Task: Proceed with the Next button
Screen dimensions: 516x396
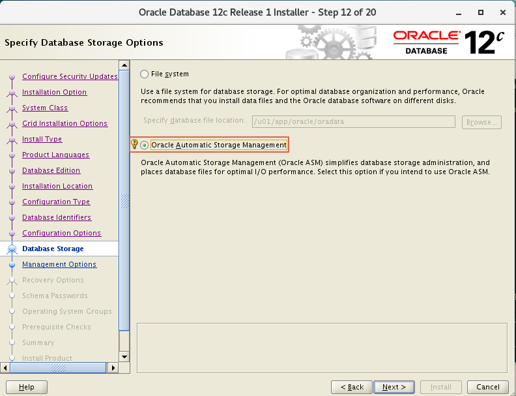Action: click(394, 387)
